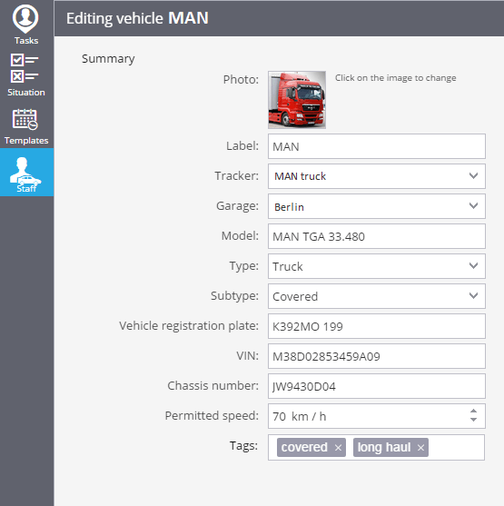Image resolution: width=504 pixels, height=506 pixels.
Task: Click the VIN field
Action: pyautogui.click(x=377, y=356)
